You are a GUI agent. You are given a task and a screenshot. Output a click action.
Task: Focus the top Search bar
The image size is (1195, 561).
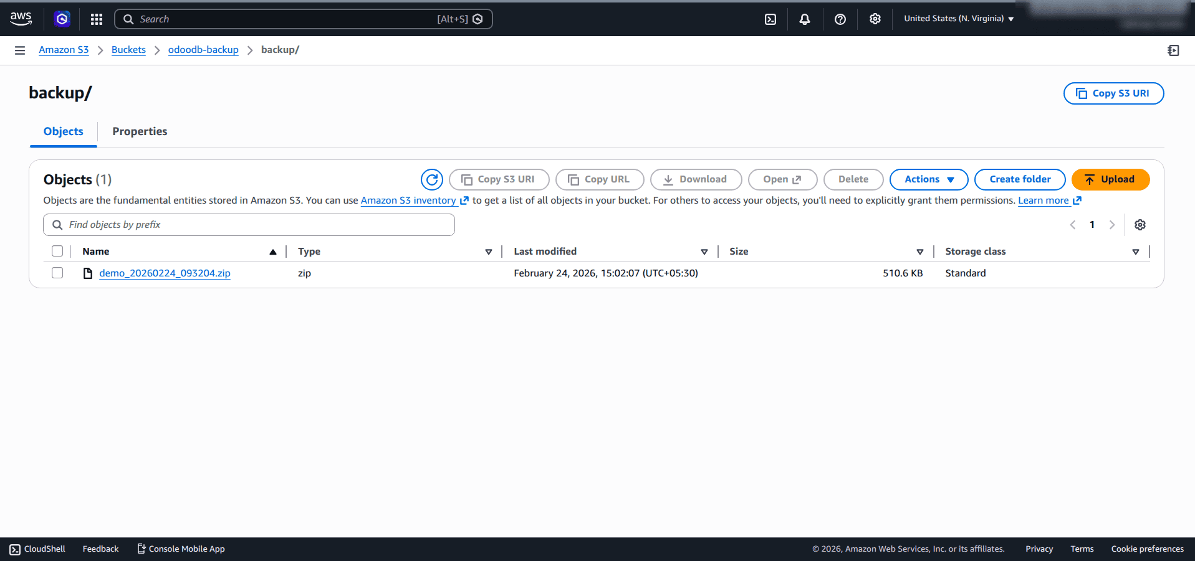[304, 19]
